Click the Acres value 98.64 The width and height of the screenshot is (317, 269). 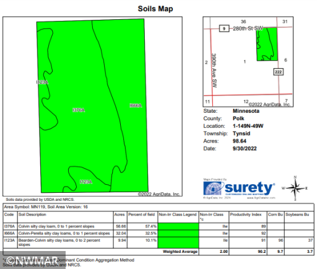pyautogui.click(x=240, y=141)
